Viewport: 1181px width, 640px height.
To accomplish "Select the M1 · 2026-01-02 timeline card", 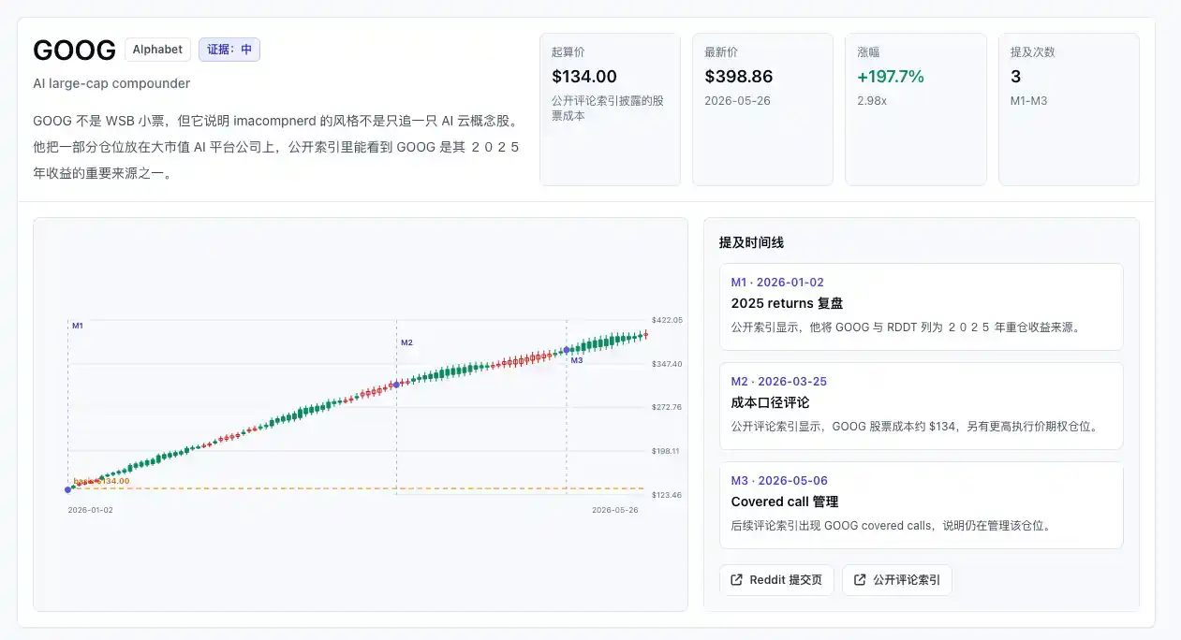I will coord(921,307).
